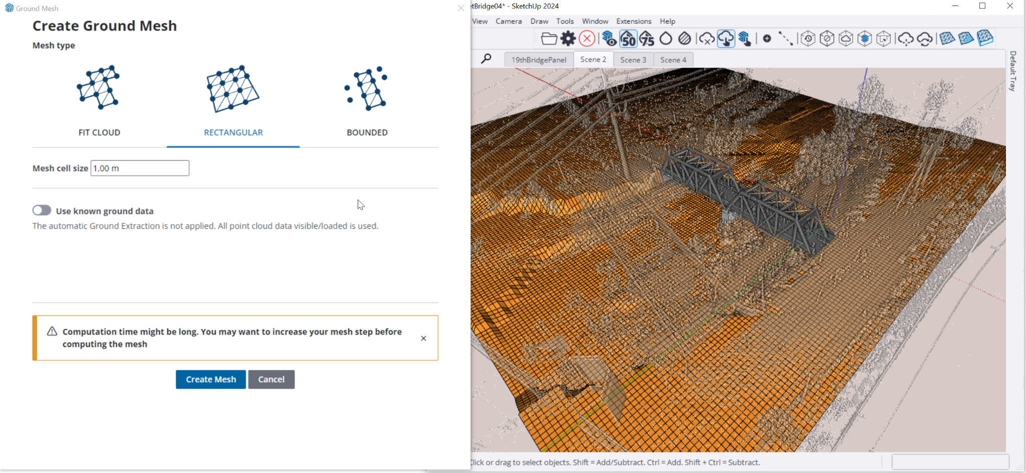Open the Extensions menu

coord(633,21)
